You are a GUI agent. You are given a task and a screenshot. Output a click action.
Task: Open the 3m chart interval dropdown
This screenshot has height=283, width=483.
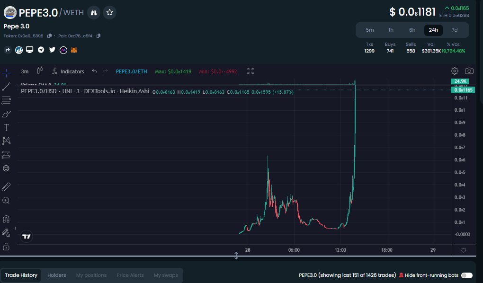pyautogui.click(x=25, y=71)
